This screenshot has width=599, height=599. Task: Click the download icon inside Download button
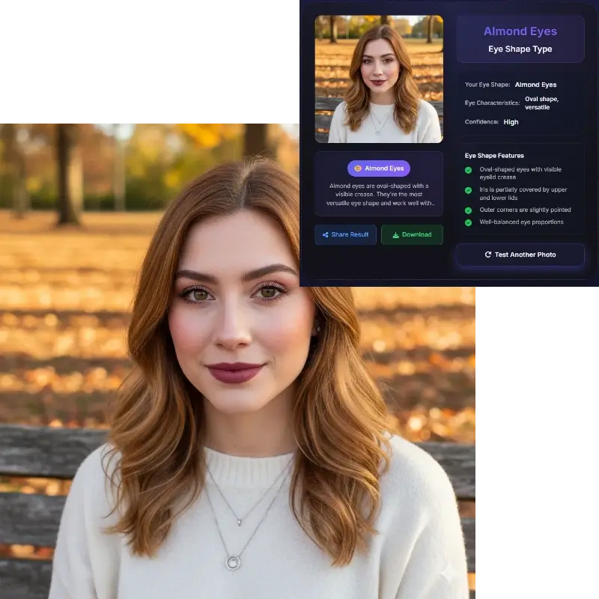(395, 234)
